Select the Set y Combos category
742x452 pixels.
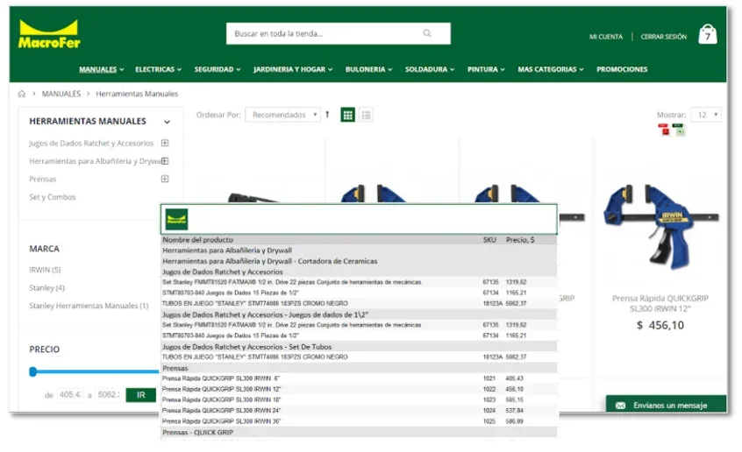point(52,197)
